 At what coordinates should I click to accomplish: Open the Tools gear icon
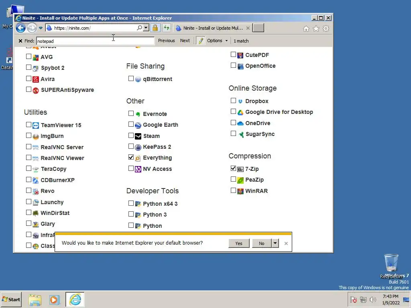click(x=326, y=28)
